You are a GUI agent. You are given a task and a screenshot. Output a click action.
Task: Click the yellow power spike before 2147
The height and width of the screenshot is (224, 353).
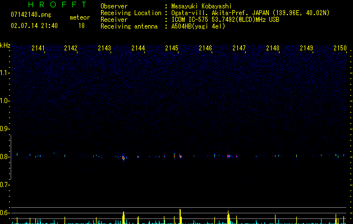pos(228,217)
